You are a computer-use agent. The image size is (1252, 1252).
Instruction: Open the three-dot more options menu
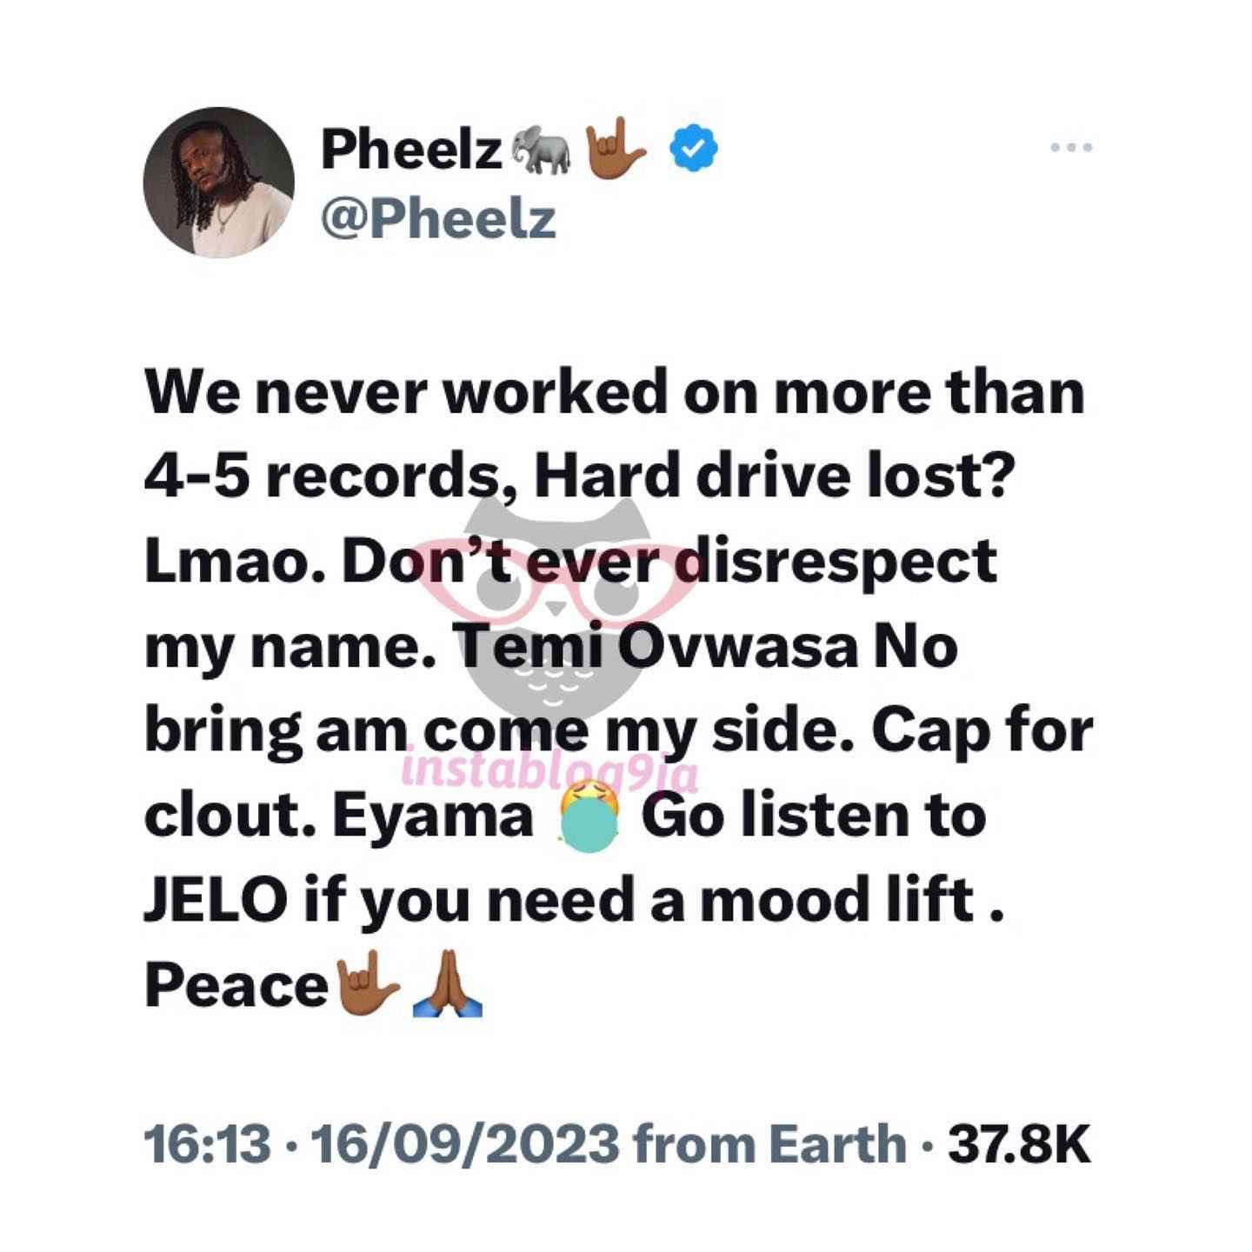click(1070, 149)
